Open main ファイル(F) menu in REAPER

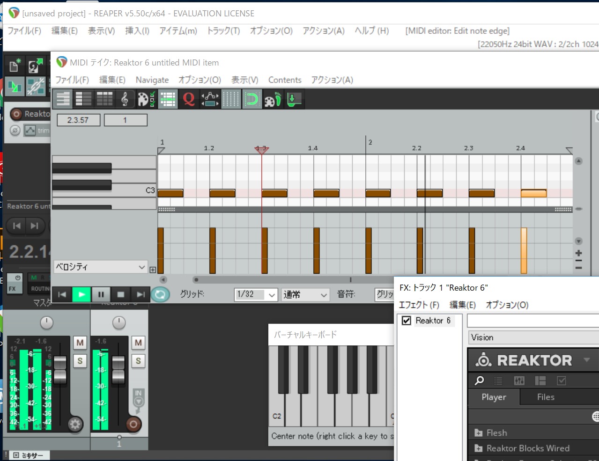tap(24, 31)
